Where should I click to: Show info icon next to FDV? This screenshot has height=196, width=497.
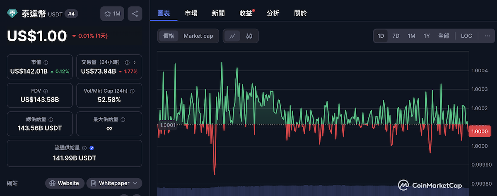tap(45, 91)
